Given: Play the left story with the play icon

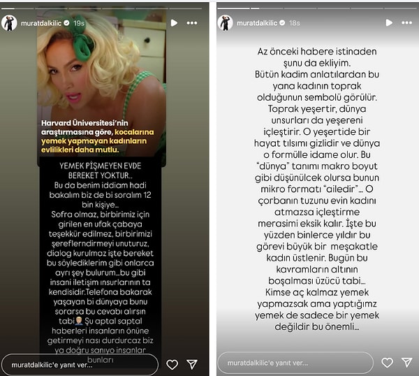Looking at the screenshot, I should click(174, 23).
